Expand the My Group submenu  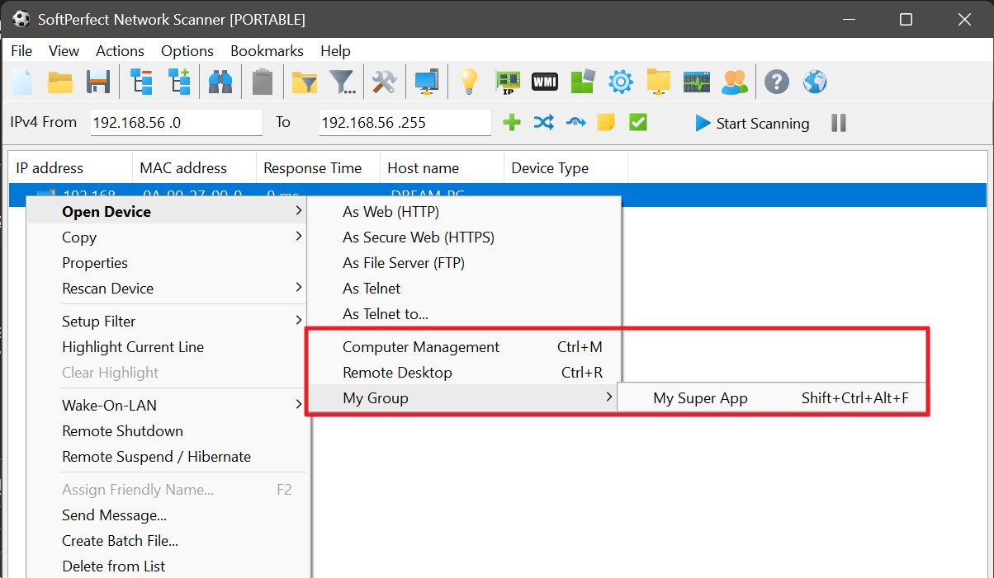[463, 398]
